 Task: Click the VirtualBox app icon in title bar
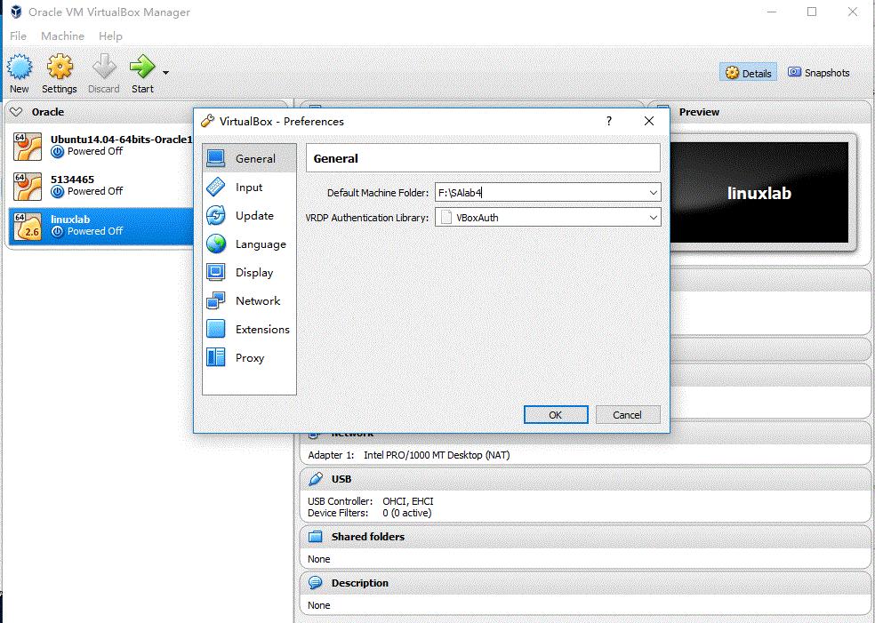point(16,12)
